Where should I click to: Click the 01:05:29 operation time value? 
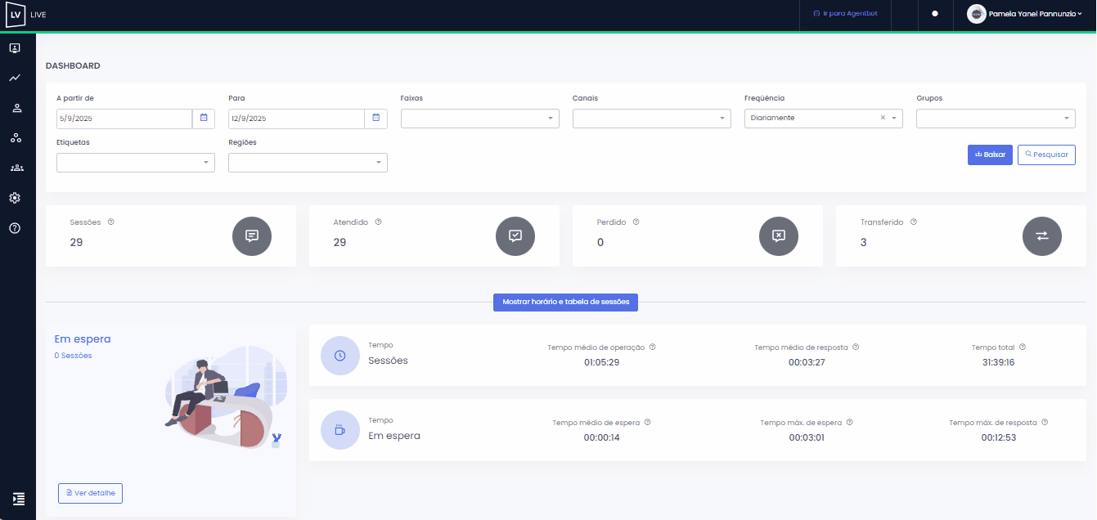(601, 362)
